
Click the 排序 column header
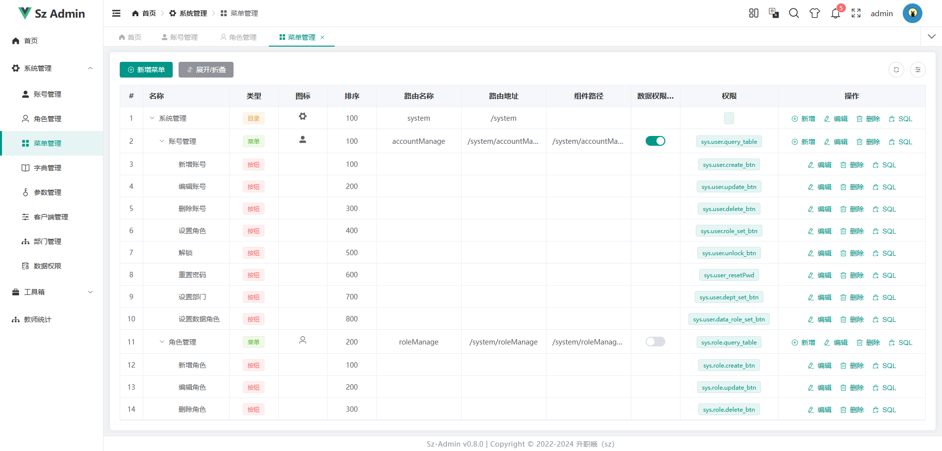pos(352,96)
